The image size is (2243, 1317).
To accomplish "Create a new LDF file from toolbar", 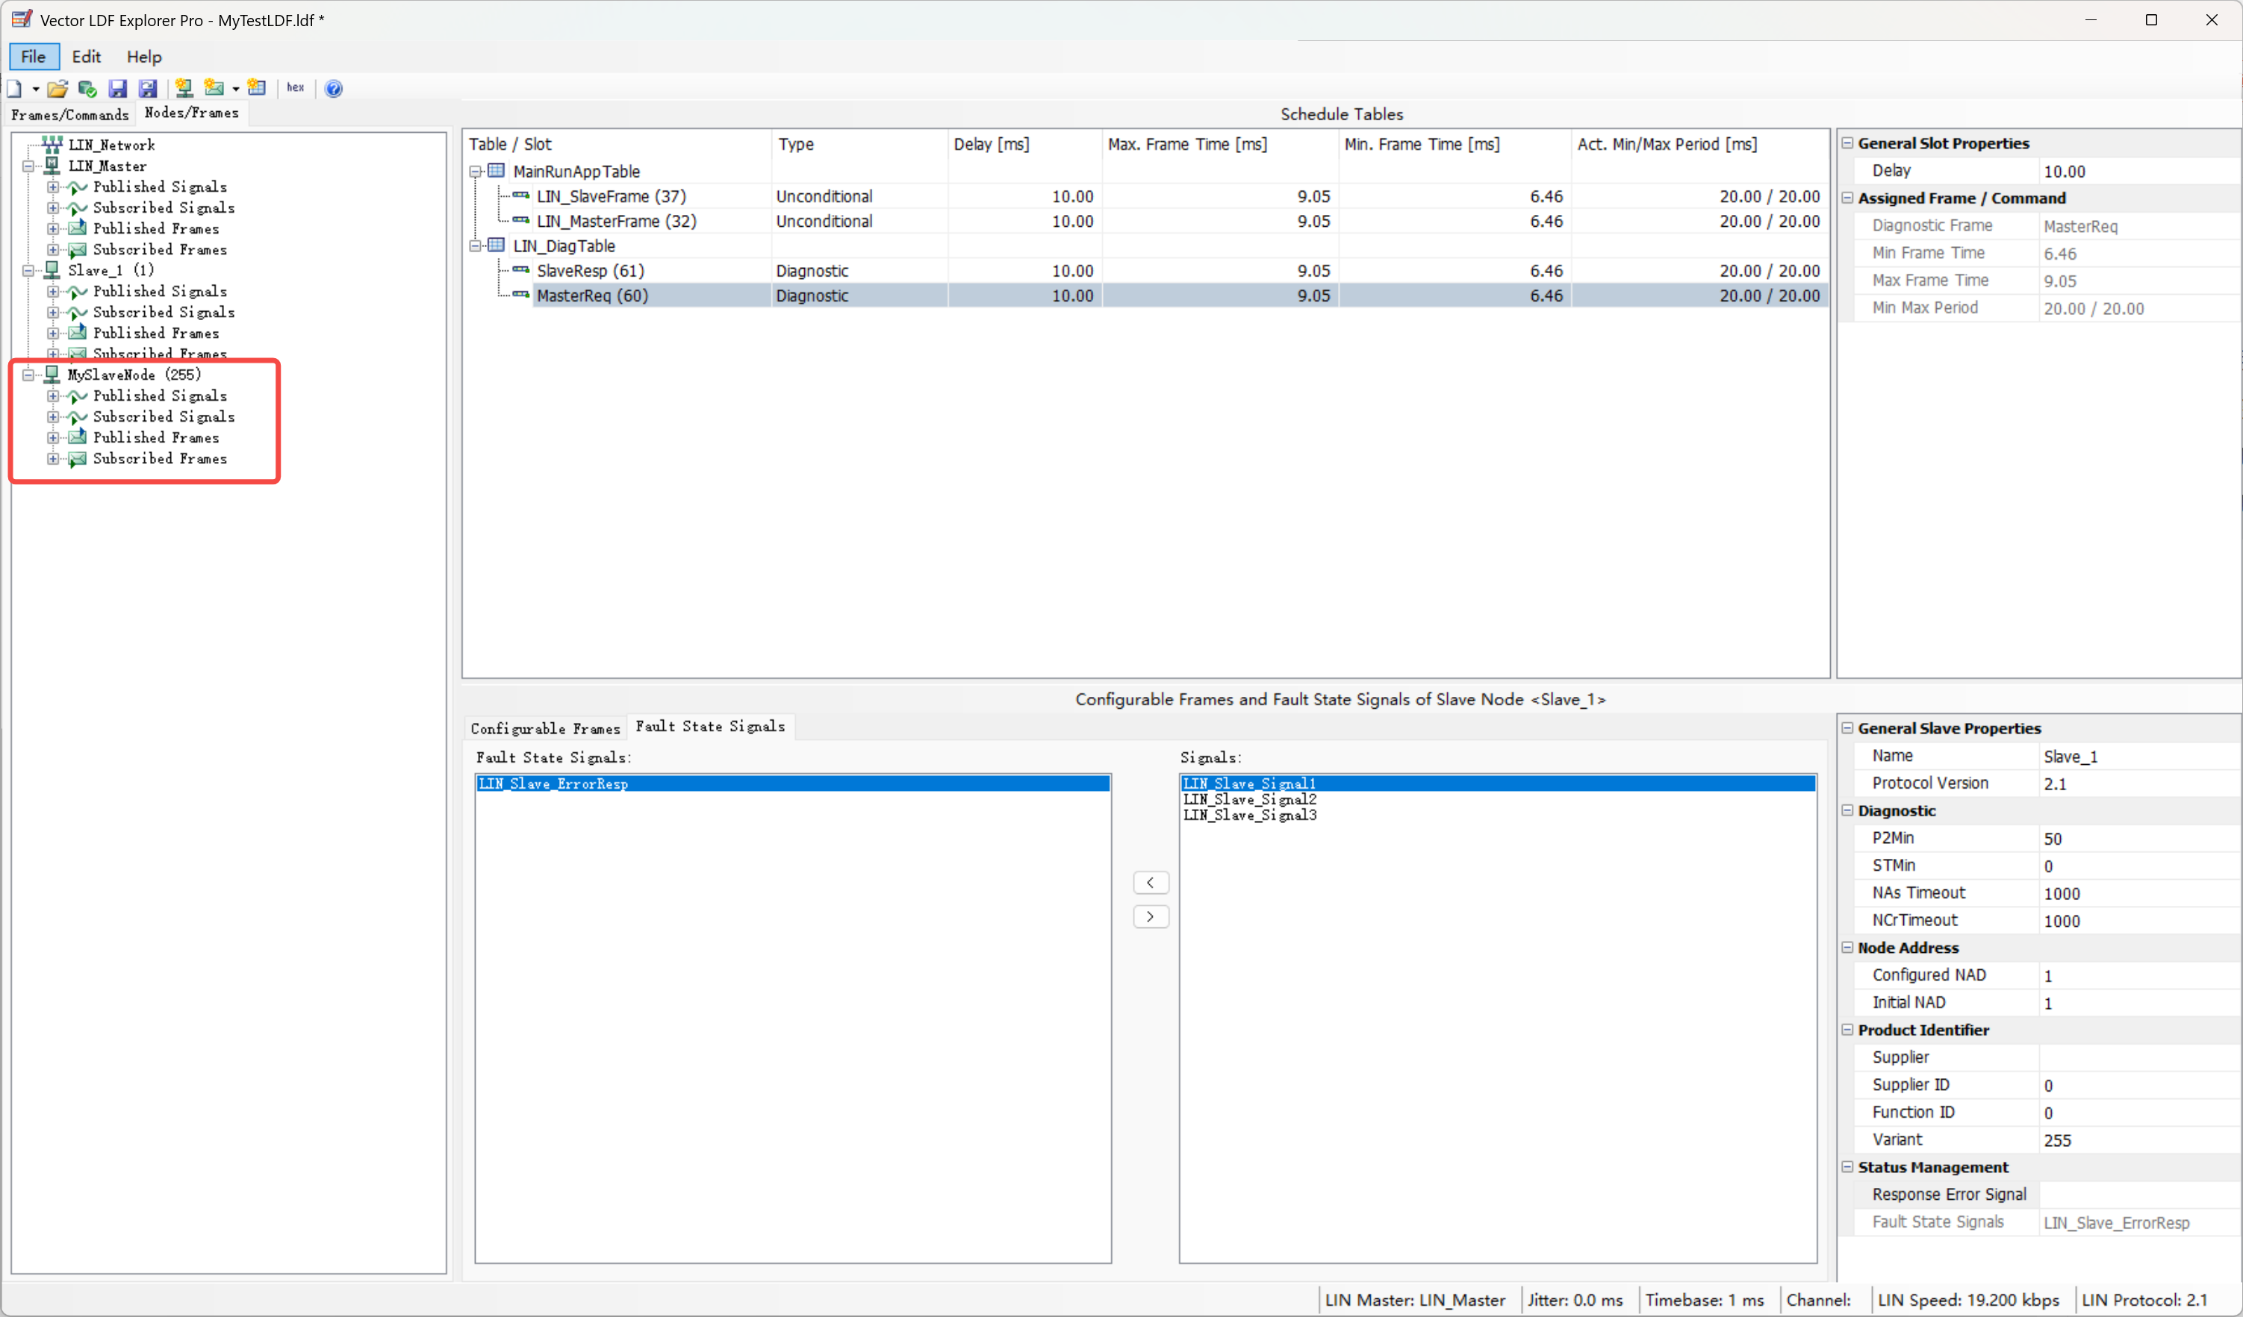I will tap(14, 88).
